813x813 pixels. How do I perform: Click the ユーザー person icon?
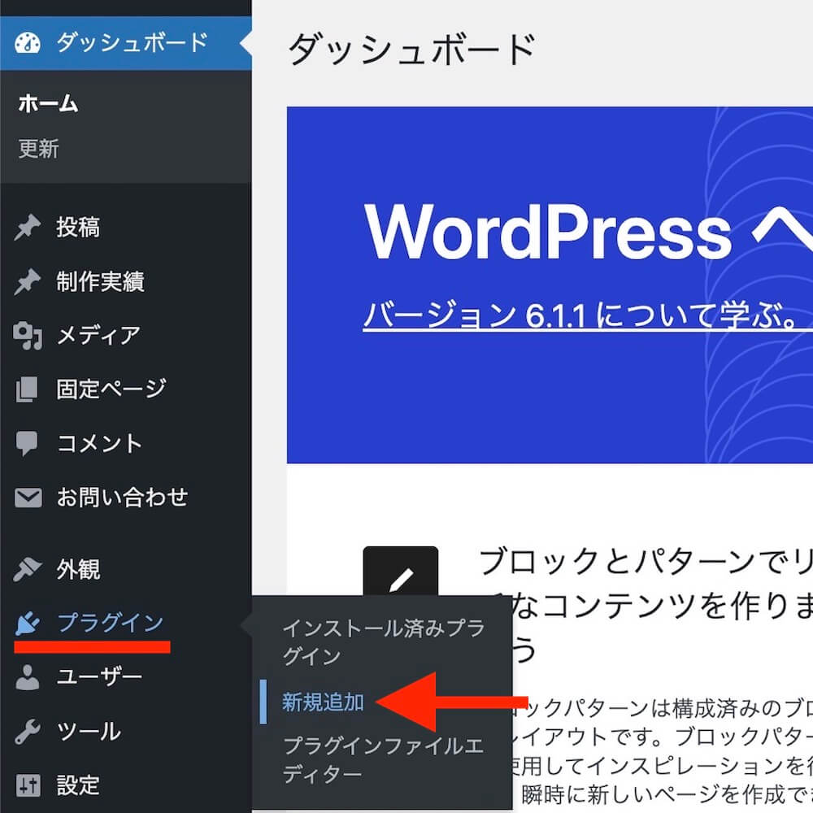click(x=28, y=677)
